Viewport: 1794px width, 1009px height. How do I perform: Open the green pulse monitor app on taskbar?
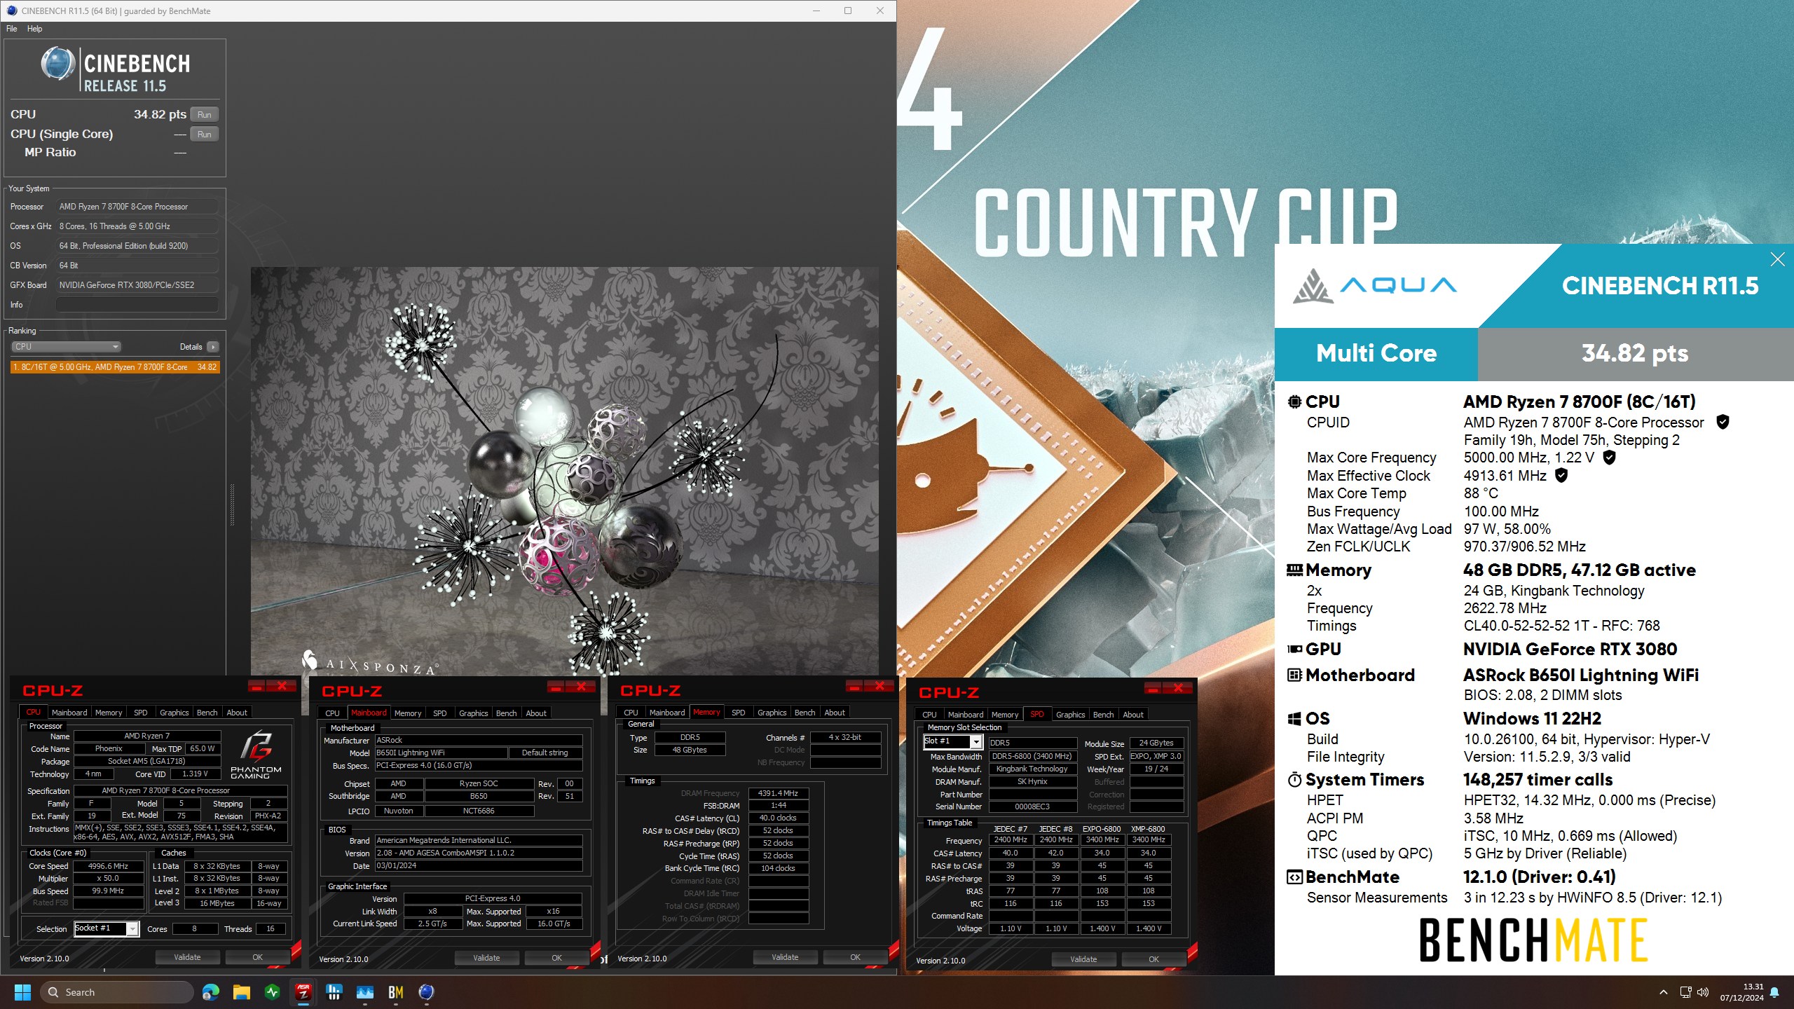273,992
